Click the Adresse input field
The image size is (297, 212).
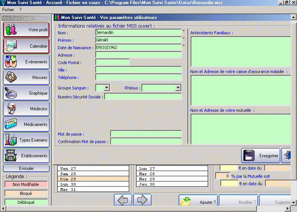coord(138,55)
